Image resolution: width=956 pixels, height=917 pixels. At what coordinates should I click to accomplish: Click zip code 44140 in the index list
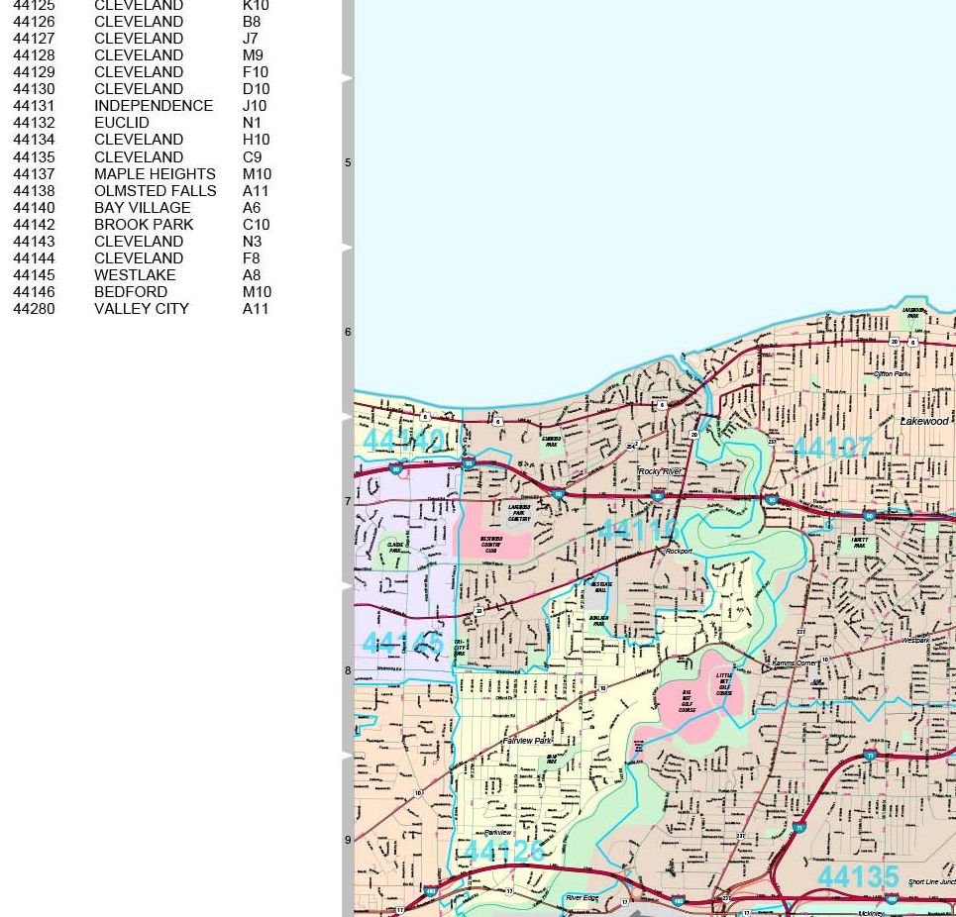click(34, 208)
